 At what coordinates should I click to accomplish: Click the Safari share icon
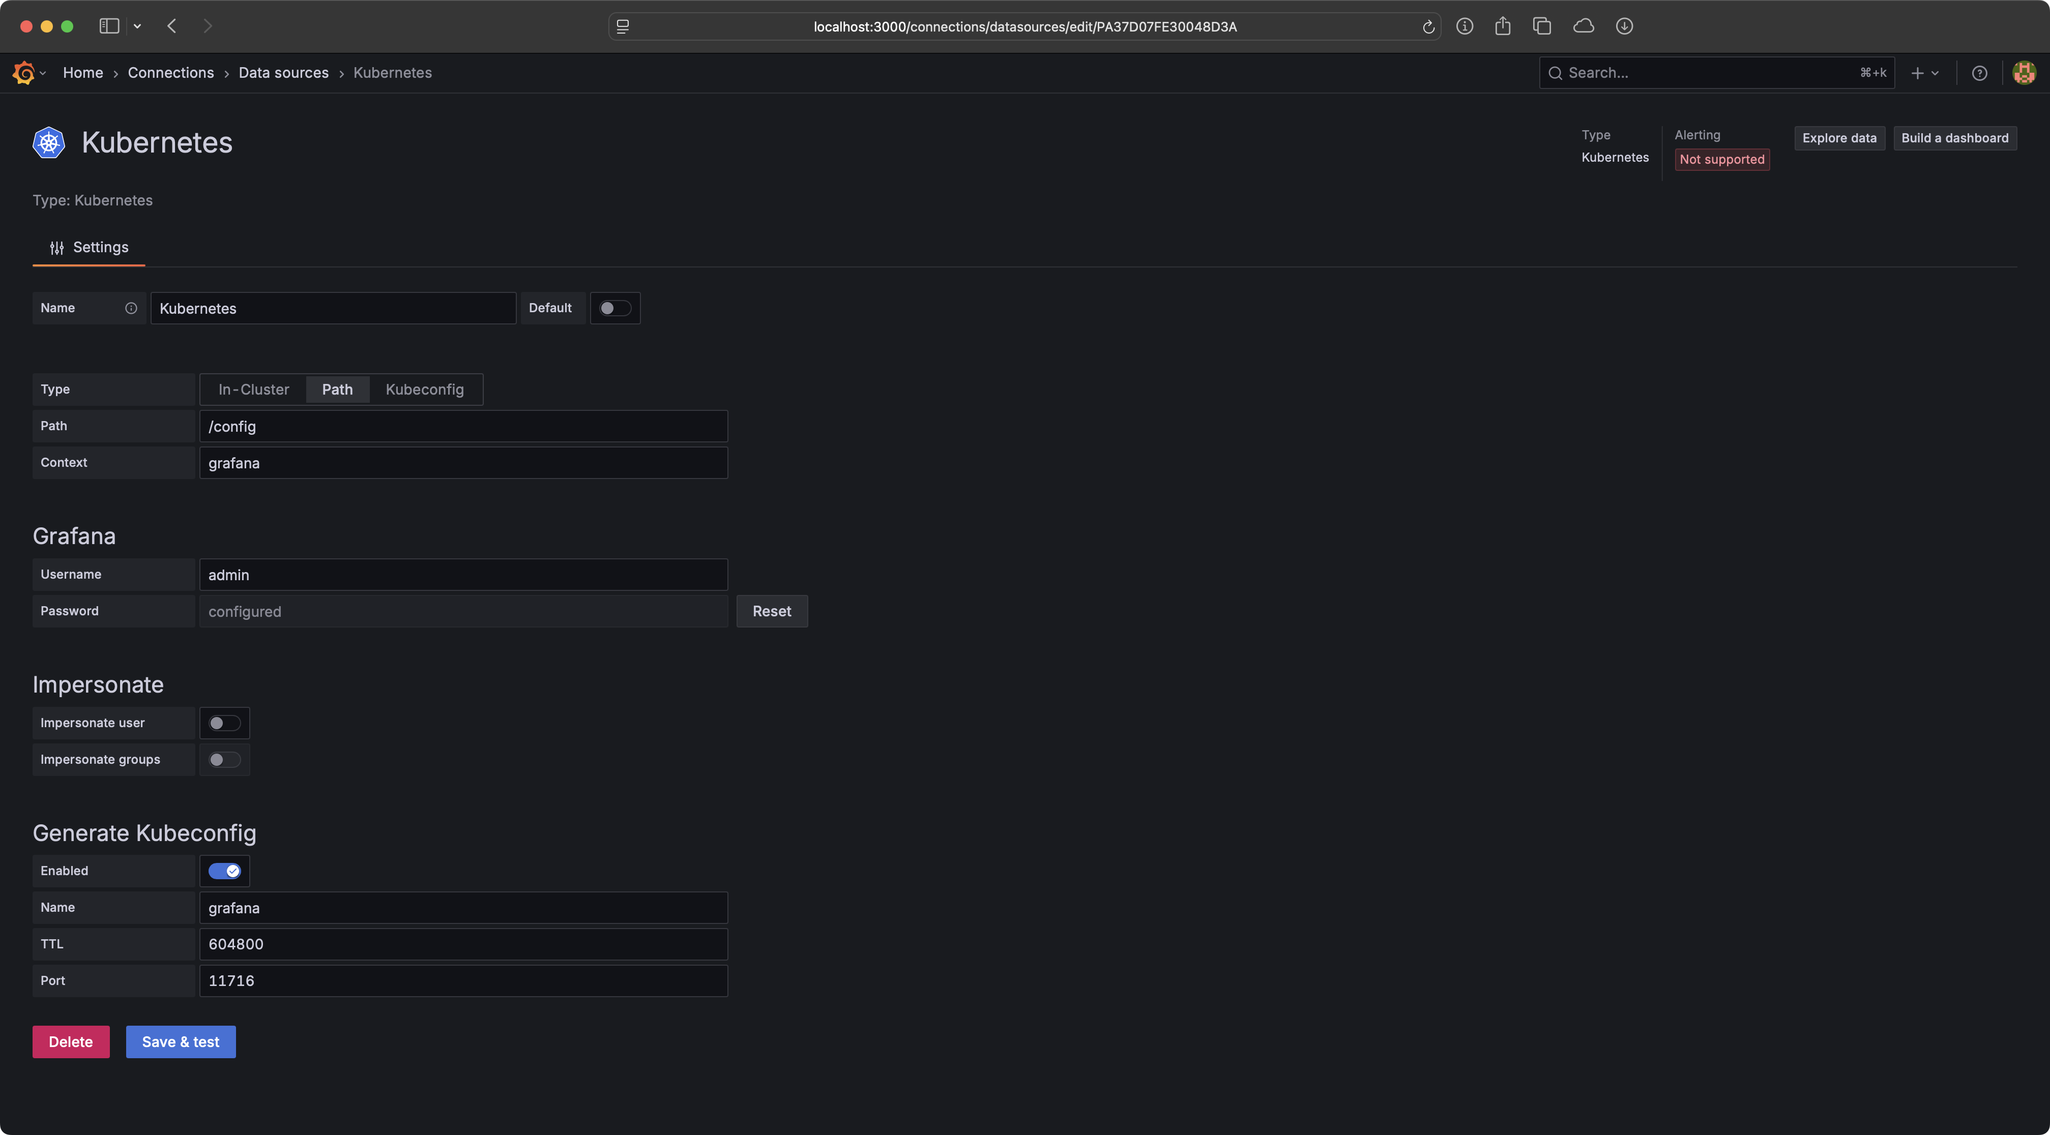click(x=1503, y=26)
